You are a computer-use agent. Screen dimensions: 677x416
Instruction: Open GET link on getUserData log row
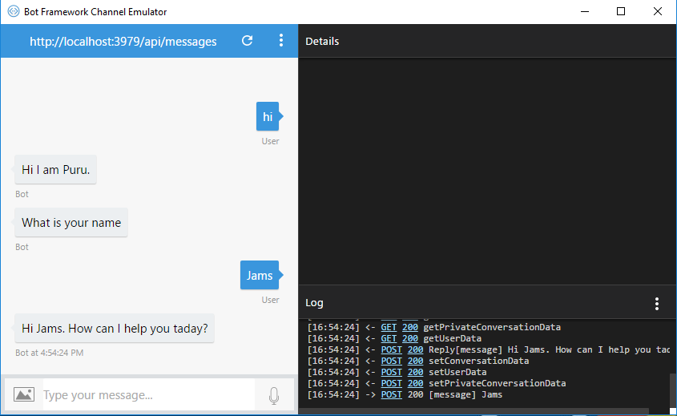(x=389, y=338)
